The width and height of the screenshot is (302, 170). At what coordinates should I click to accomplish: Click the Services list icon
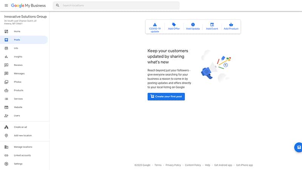tap(6, 99)
